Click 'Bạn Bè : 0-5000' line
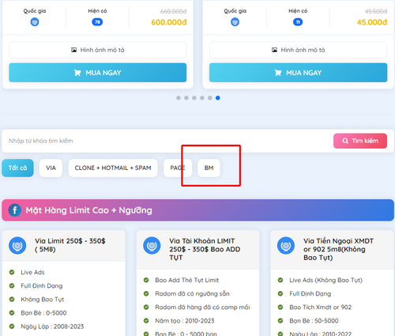 click(x=43, y=313)
